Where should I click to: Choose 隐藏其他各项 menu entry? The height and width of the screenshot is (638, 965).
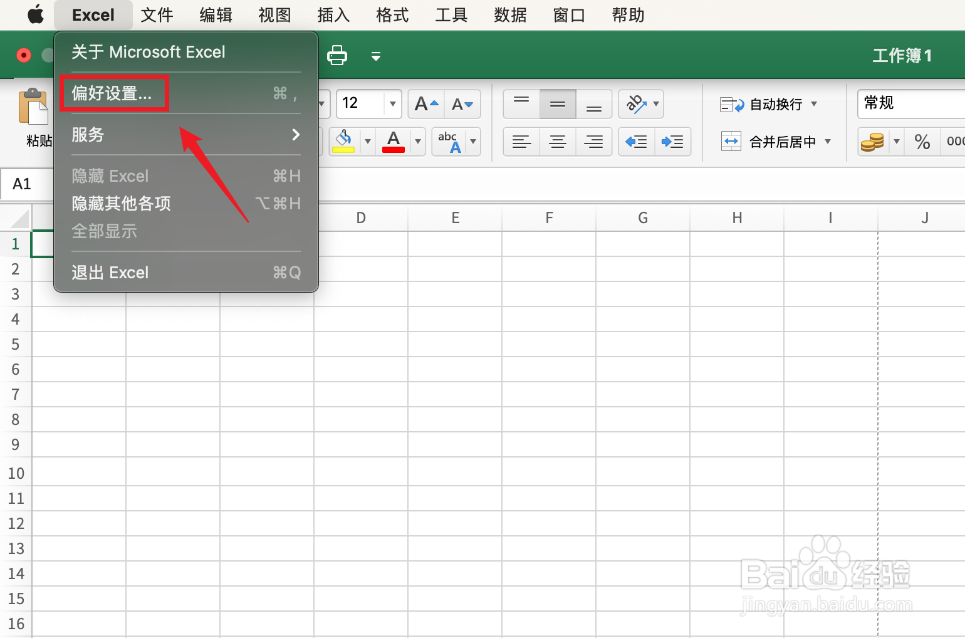click(x=186, y=204)
